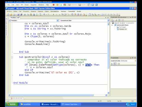Click the green VMware power on arrow
The width and height of the screenshot is (142, 107).
point(61,5)
